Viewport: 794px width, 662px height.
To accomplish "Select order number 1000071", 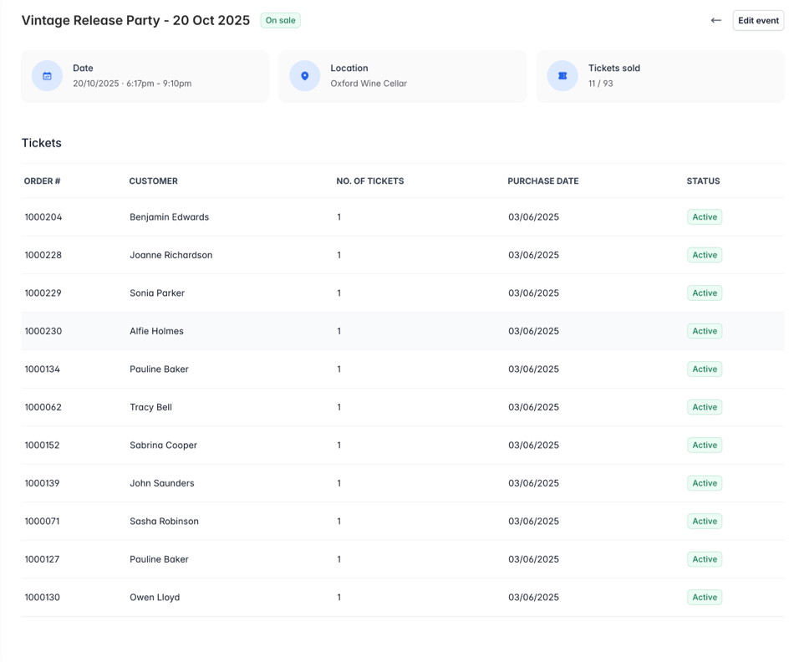I will point(43,521).
